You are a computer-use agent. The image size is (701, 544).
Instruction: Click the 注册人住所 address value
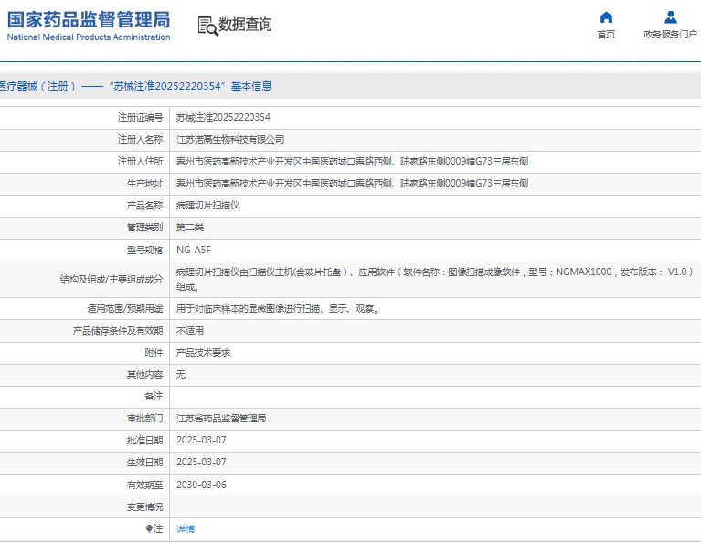click(352, 162)
